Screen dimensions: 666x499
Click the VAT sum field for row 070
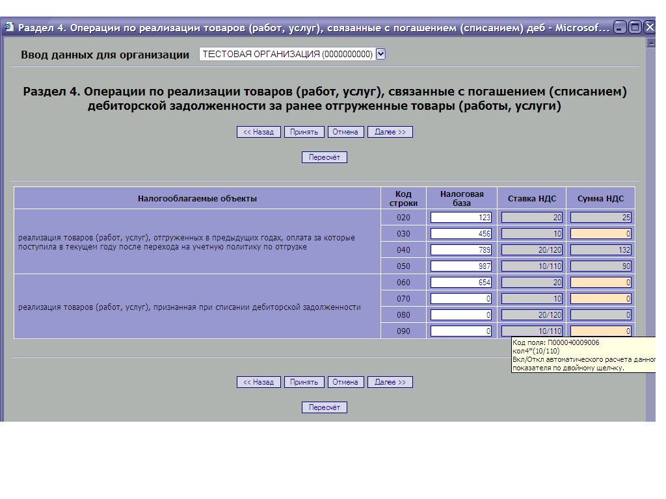601,299
